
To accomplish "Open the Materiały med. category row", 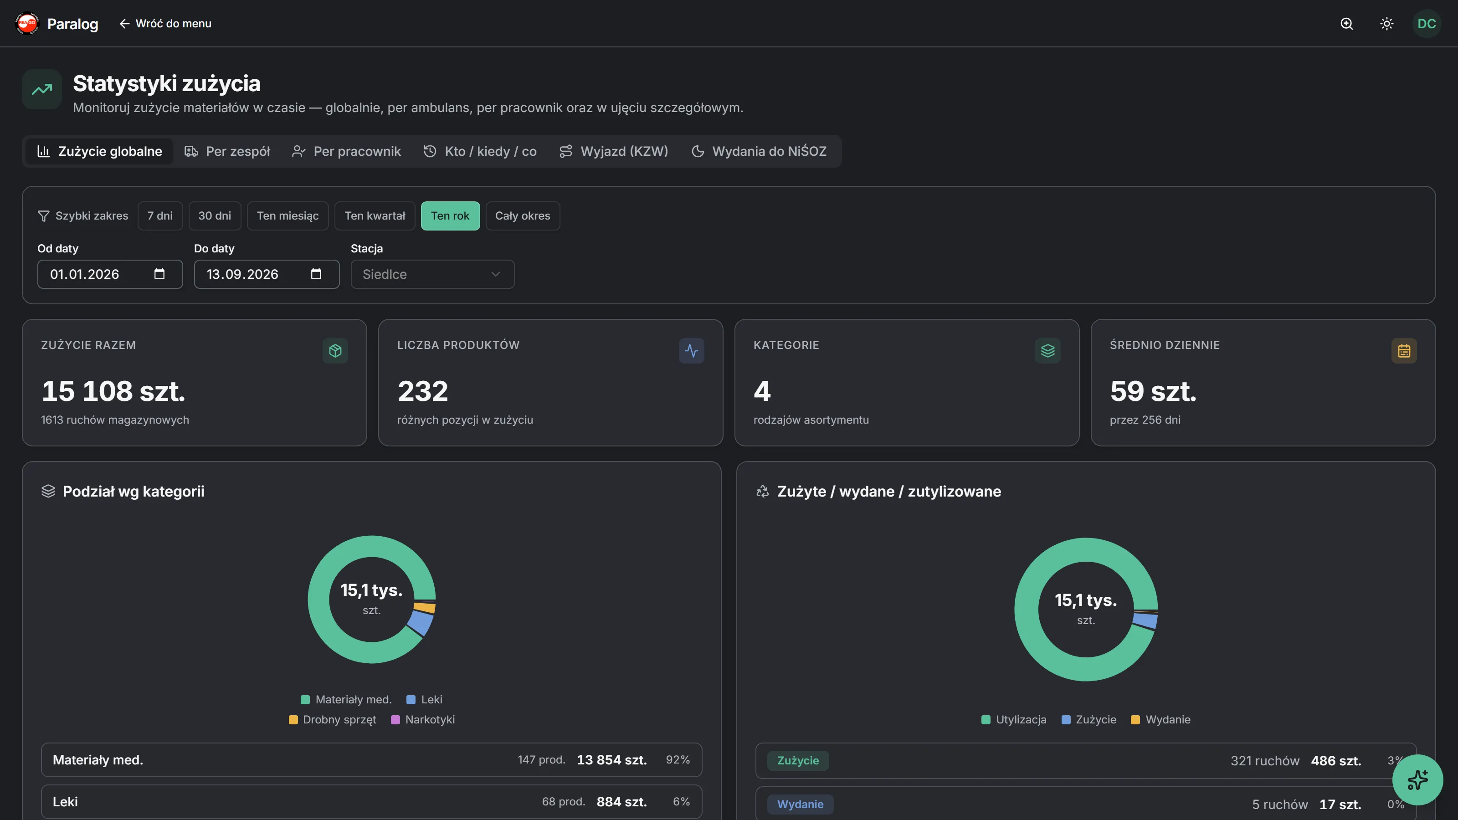I will pos(371,759).
